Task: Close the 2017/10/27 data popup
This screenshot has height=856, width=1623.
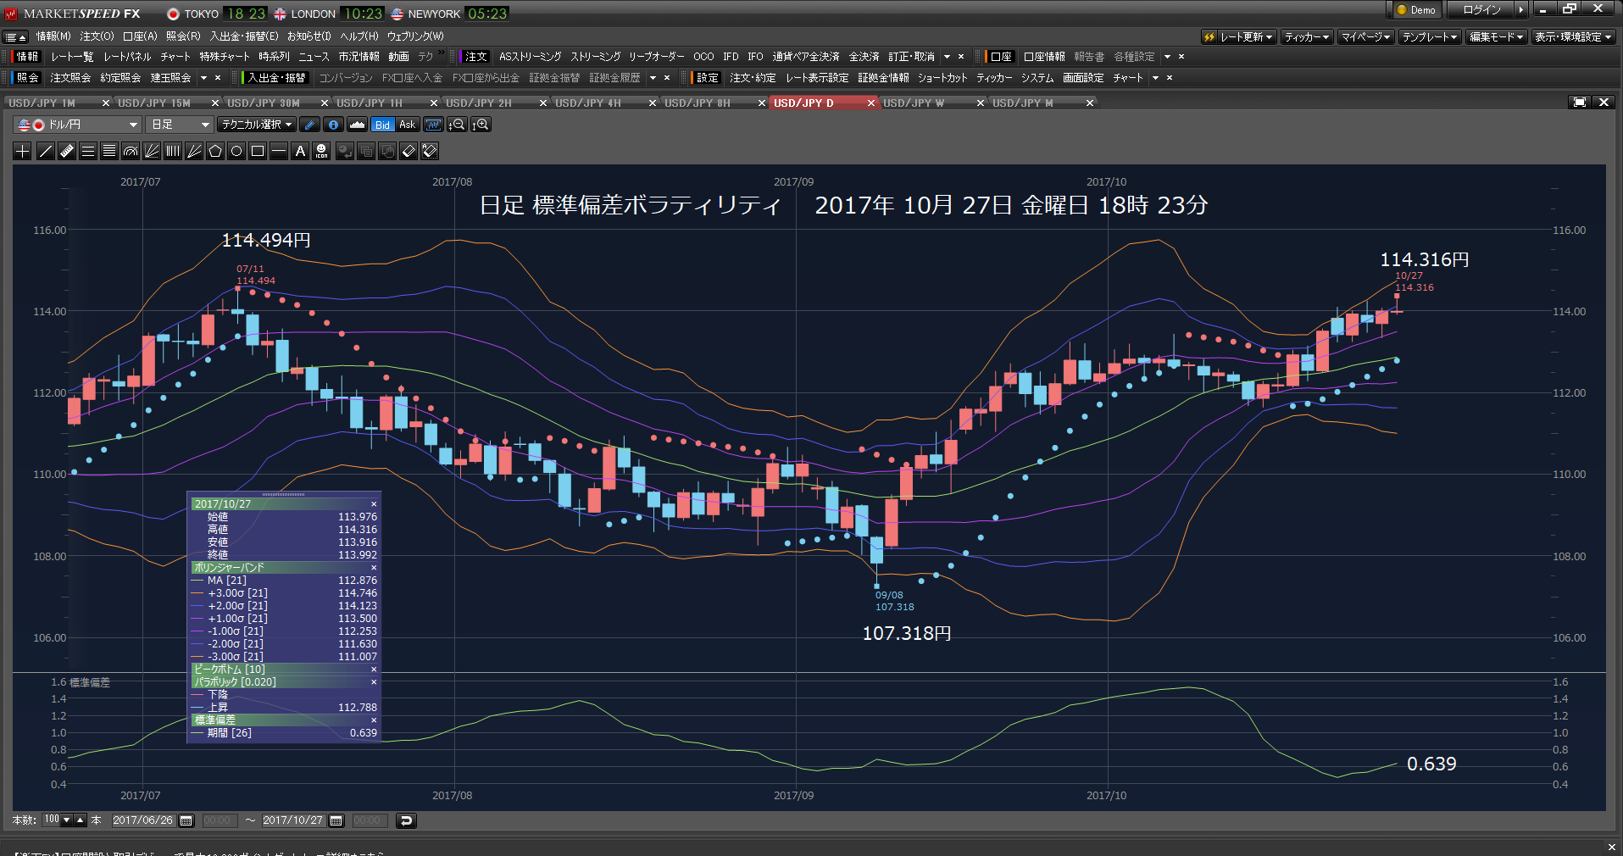Action: pos(374,504)
